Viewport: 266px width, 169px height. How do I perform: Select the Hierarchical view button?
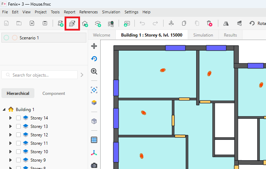coord(18,93)
